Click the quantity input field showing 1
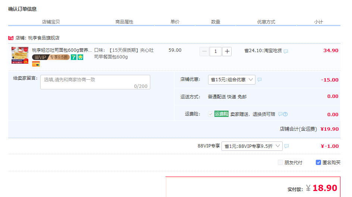This screenshot has width=352, height=197. 216,51
